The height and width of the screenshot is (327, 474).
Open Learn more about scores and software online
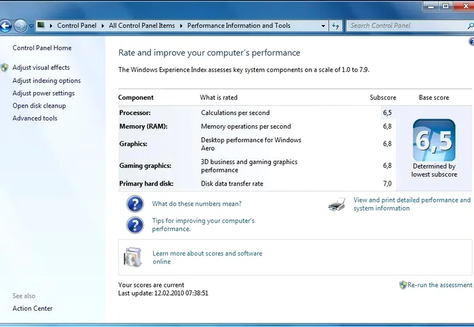[x=207, y=257]
